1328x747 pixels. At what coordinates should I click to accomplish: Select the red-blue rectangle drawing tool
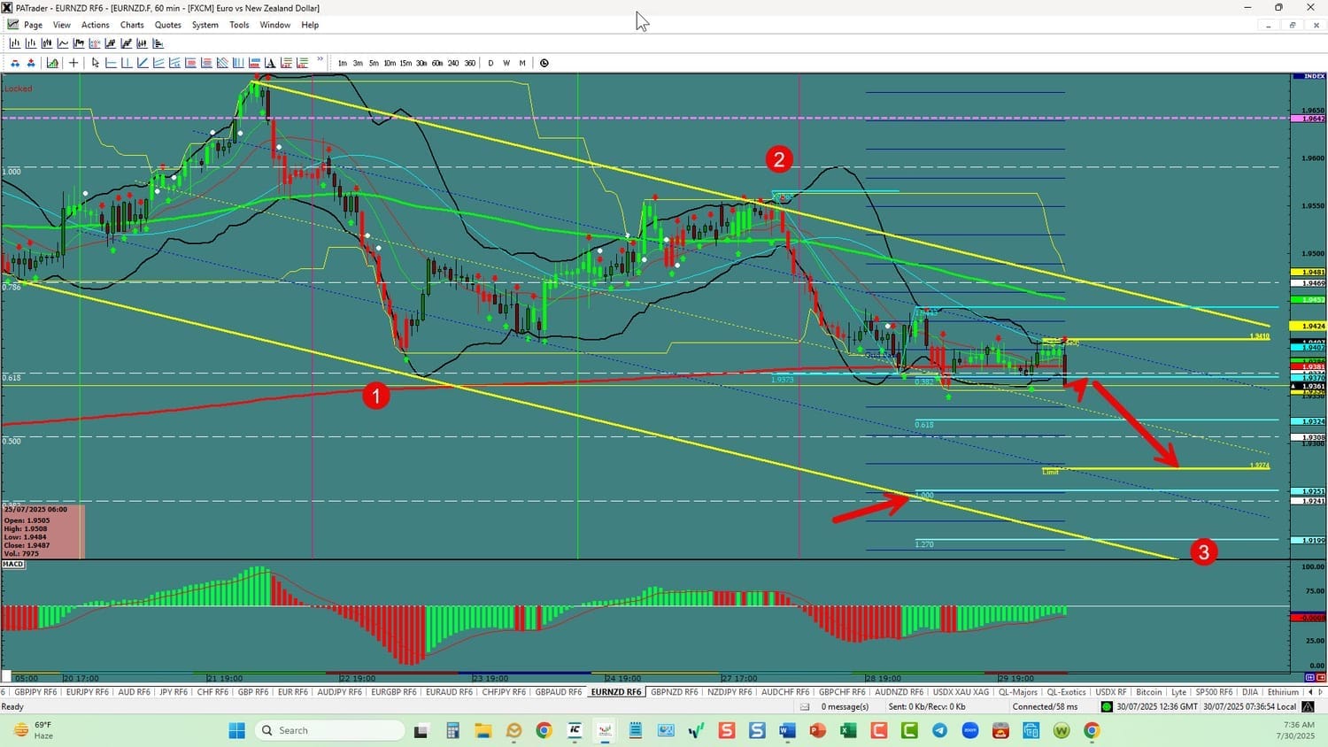(254, 63)
